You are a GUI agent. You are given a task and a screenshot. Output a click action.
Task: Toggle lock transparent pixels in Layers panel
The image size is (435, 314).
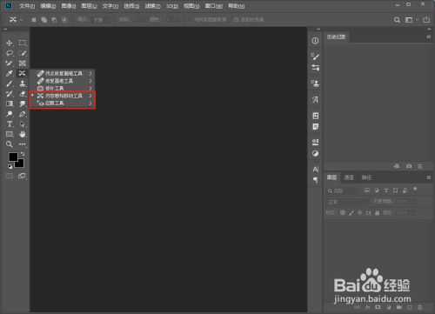coord(343,213)
